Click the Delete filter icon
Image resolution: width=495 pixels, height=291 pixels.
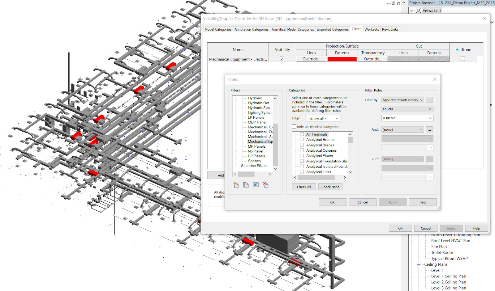pyautogui.click(x=266, y=185)
